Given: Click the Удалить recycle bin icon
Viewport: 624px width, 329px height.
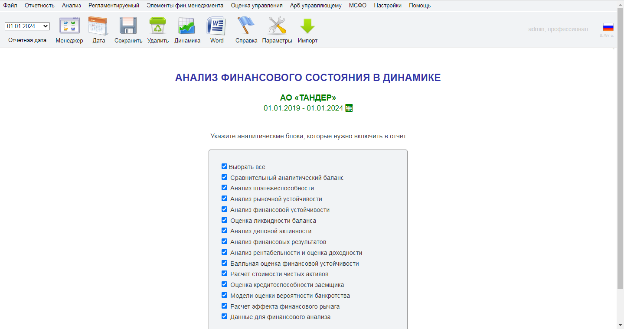Looking at the screenshot, I should tap(158, 26).
